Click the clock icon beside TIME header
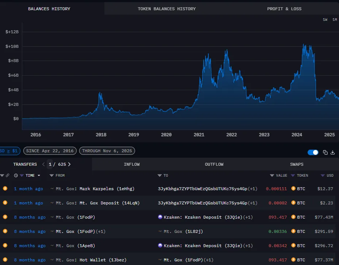This screenshot has width=339, height=265. click(x=16, y=176)
